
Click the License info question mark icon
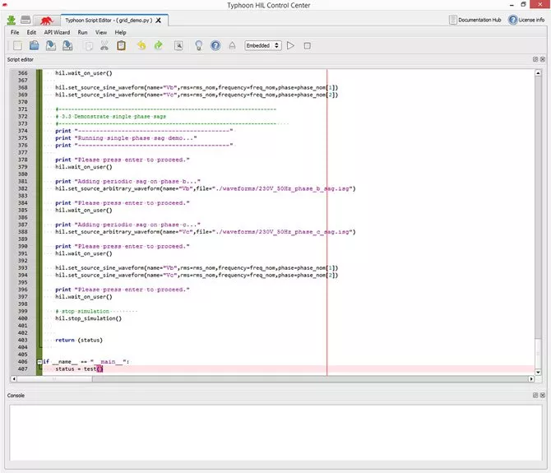(x=512, y=20)
